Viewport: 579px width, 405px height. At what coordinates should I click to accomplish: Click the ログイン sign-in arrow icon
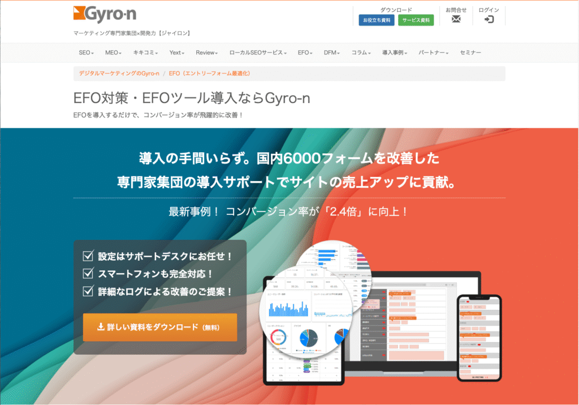click(489, 19)
